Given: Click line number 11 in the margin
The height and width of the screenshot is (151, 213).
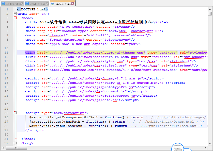Looking at the screenshot, I should pyautogui.click(x=6, y=53).
